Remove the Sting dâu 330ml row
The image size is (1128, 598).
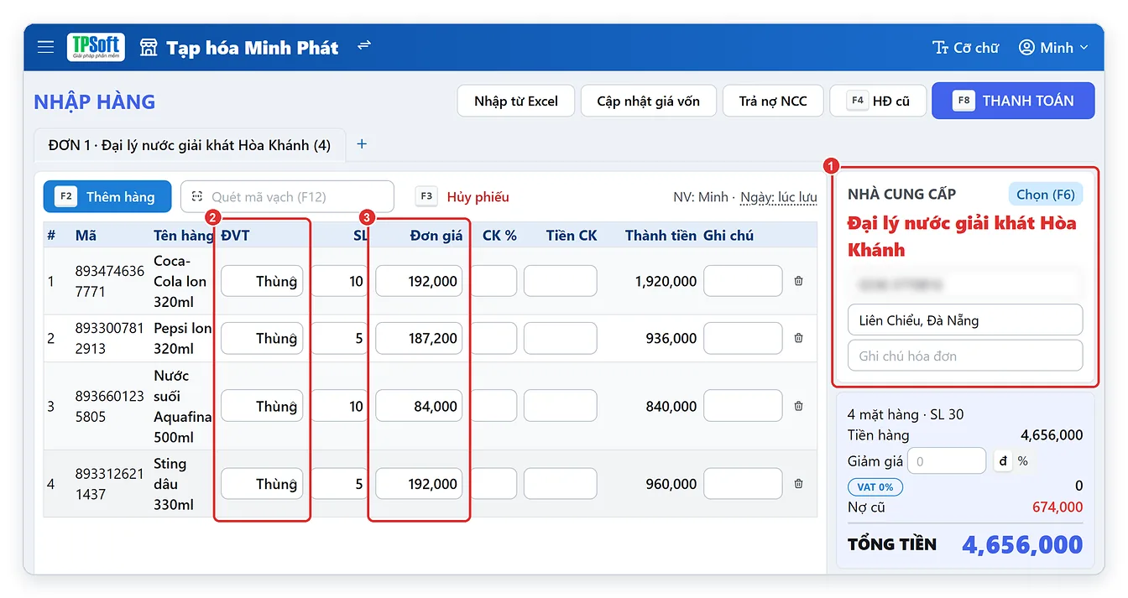(798, 484)
